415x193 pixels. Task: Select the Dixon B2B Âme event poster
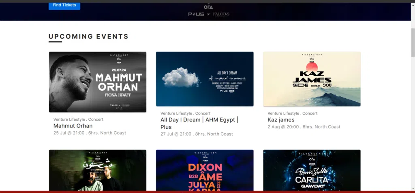(205, 170)
